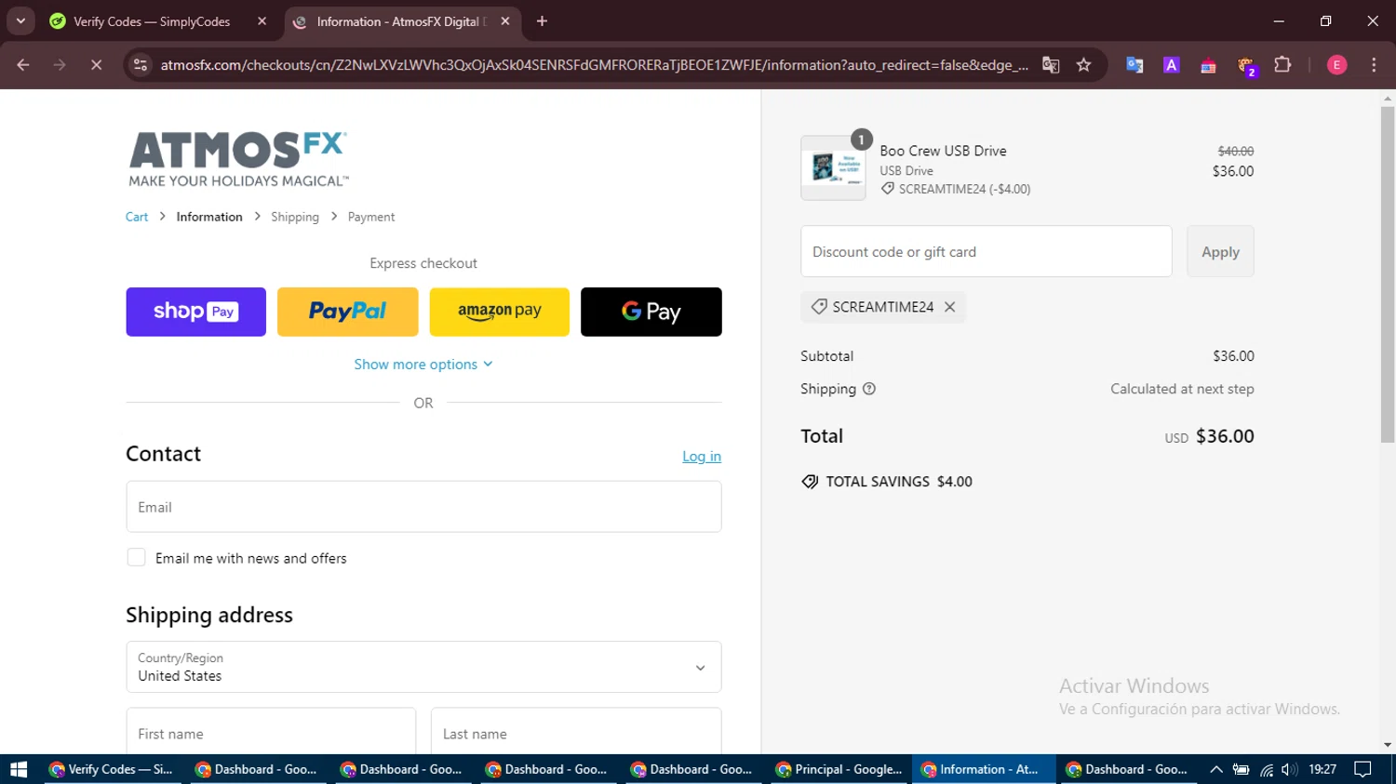Open the volume speaker tray icon
The height and width of the screenshot is (784, 1396).
pyautogui.click(x=1289, y=769)
